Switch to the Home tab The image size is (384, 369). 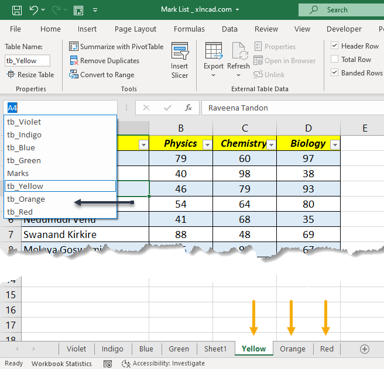pyautogui.click(x=50, y=29)
